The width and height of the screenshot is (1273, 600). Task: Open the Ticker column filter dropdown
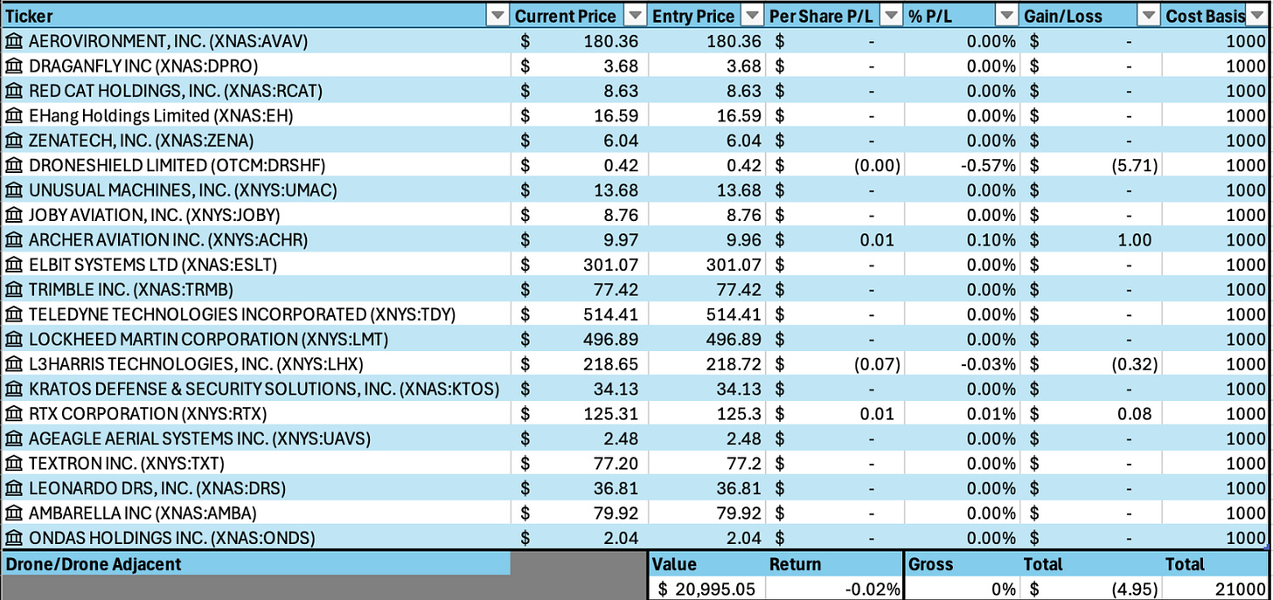point(497,16)
